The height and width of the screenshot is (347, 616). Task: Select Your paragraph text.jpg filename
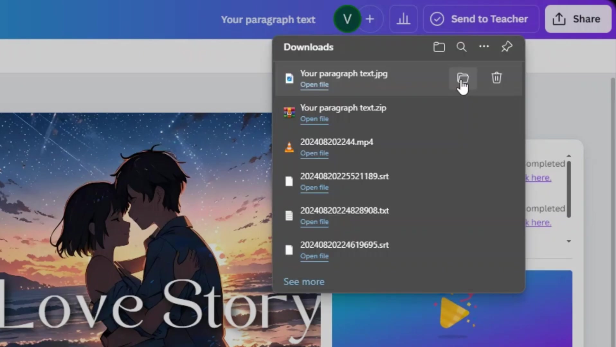point(344,74)
